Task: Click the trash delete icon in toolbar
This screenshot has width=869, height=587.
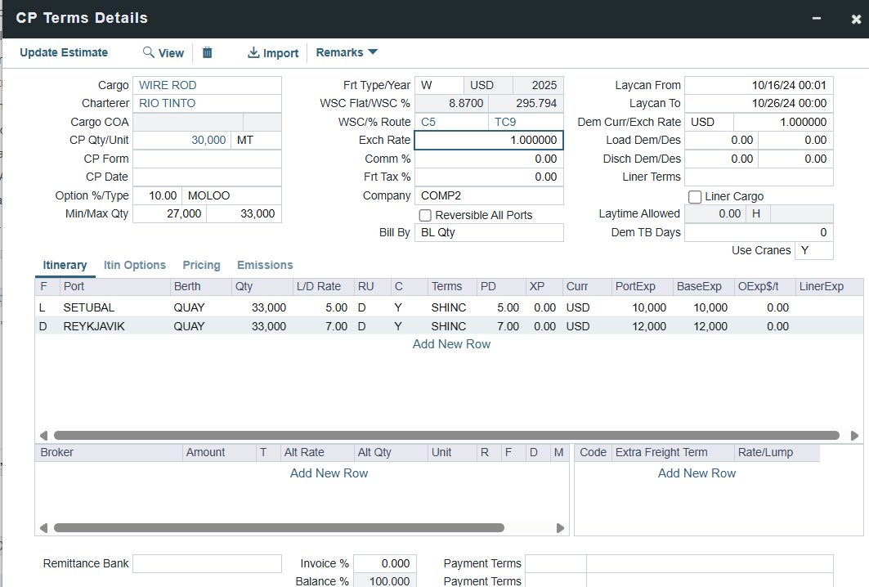Action: pos(208,52)
